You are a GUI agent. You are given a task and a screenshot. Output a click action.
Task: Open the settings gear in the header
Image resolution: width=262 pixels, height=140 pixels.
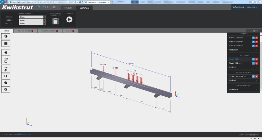pyautogui.click(x=54, y=7)
